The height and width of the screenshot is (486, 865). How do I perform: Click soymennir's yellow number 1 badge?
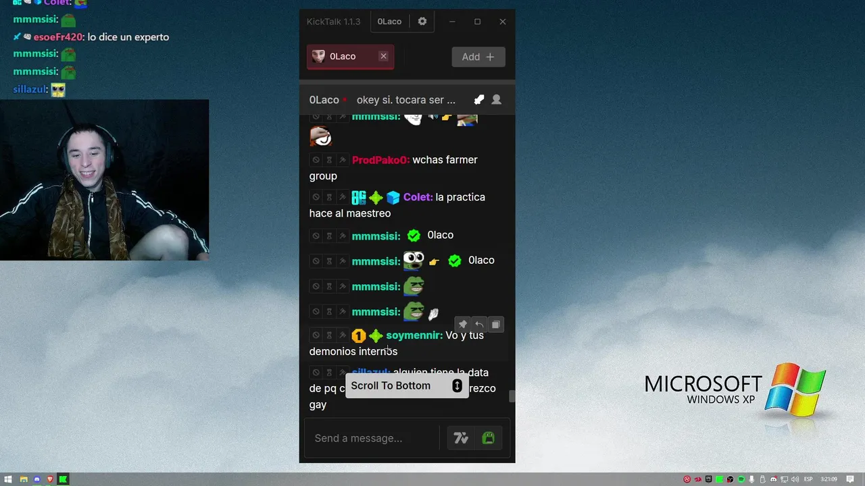(x=359, y=335)
